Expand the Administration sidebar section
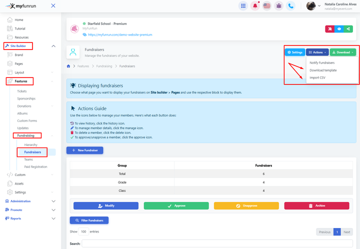This screenshot has width=360, height=249. coord(53,201)
